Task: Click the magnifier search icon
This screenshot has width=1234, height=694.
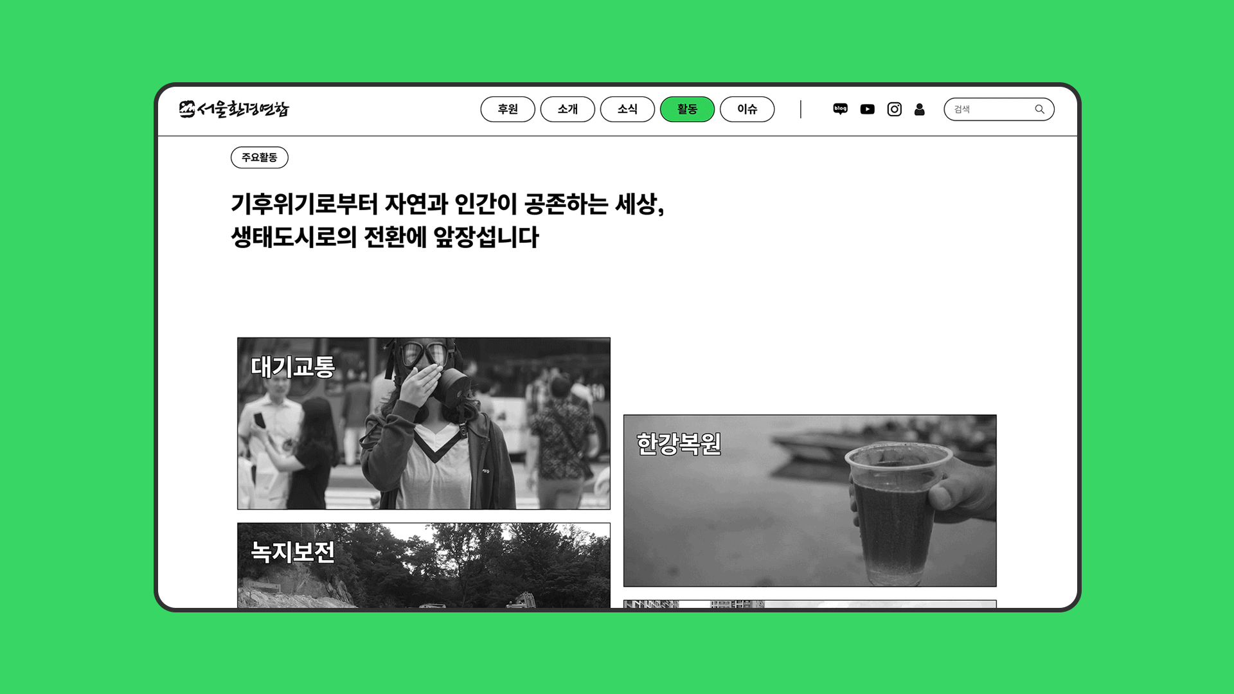Action: click(x=1039, y=109)
